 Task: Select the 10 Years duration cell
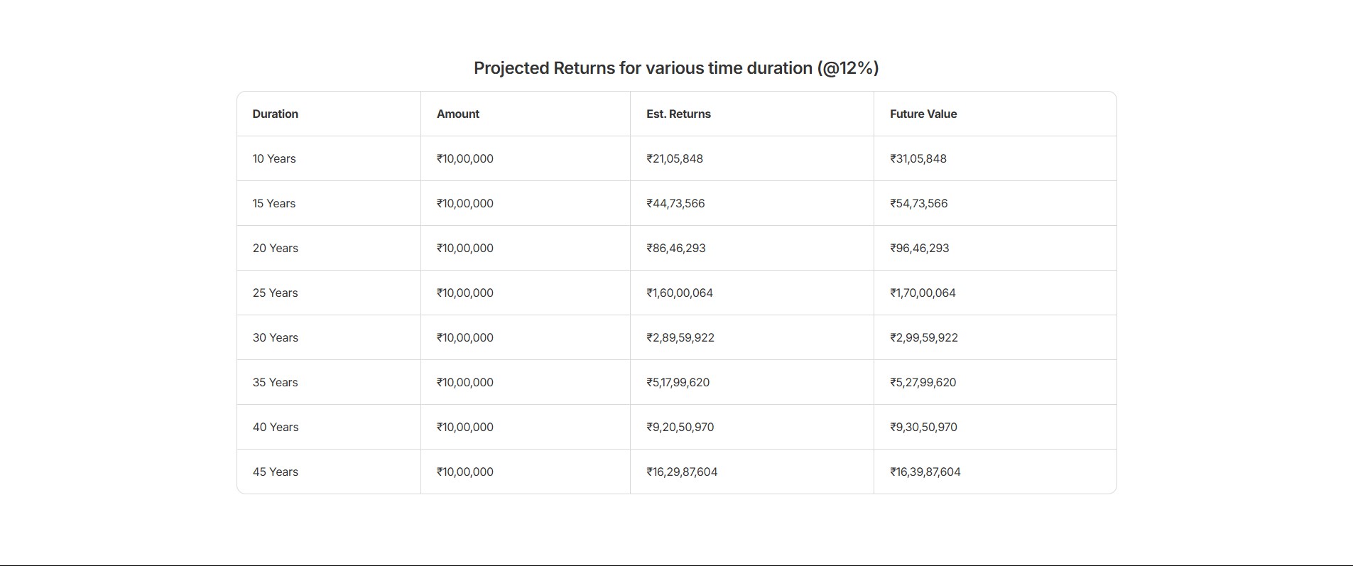point(274,158)
